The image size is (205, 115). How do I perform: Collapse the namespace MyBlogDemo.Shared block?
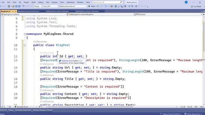click(x=25, y=34)
